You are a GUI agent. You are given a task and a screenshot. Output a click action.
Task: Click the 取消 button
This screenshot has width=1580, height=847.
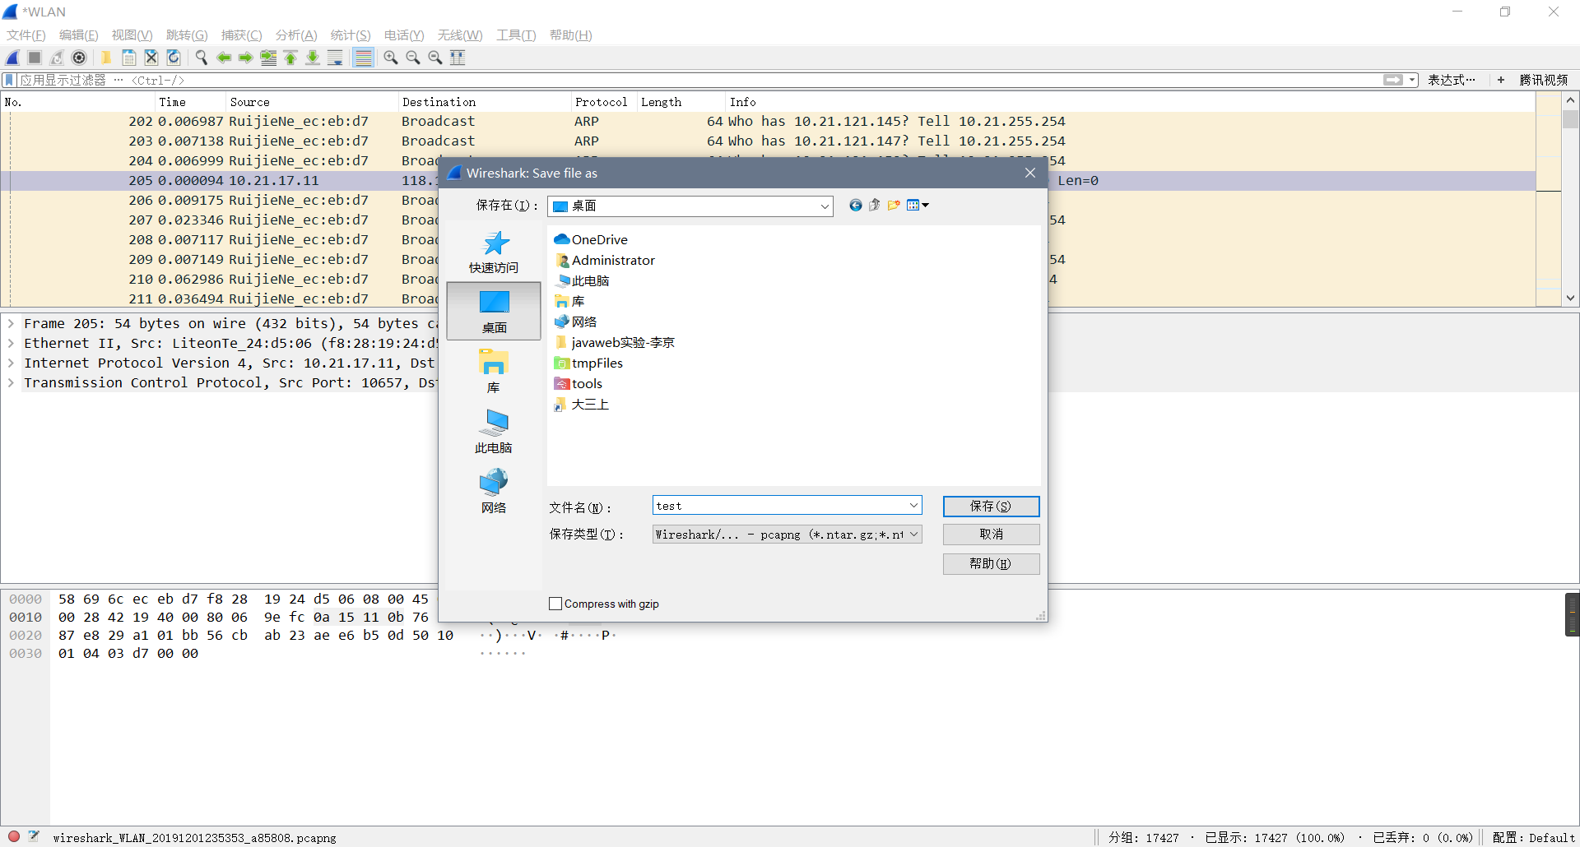tap(991, 535)
